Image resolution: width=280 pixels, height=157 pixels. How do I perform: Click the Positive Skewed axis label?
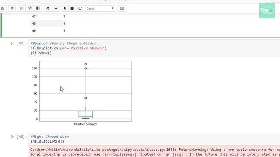tap(85, 124)
